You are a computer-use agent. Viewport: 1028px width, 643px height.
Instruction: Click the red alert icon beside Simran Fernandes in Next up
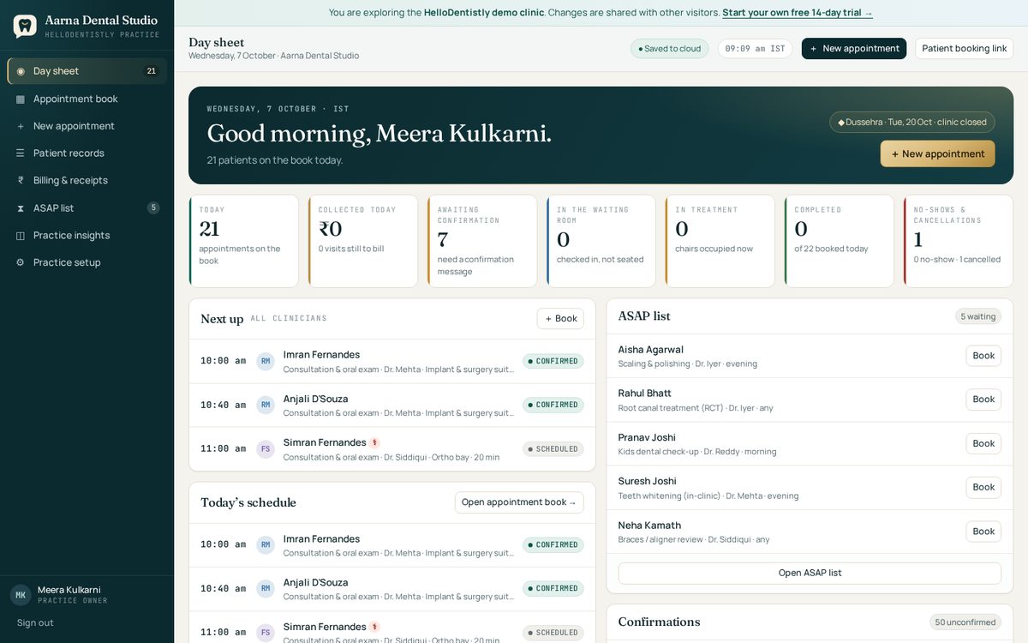[x=374, y=443]
